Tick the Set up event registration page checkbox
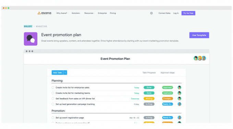Viewport: 233px width, 129px height. click(x=53, y=118)
